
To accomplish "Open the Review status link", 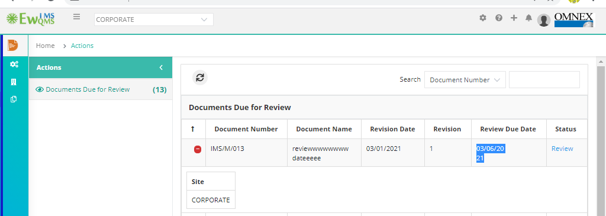I will (x=562, y=149).
